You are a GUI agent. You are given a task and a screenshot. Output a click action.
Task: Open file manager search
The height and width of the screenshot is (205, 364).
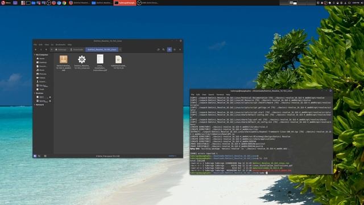(164, 50)
